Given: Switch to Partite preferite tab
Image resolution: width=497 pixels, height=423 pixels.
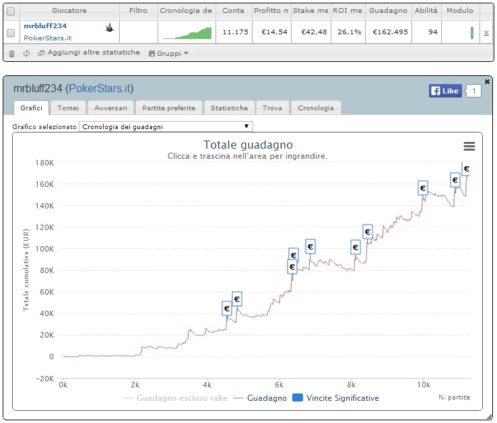Looking at the screenshot, I should 168,108.
